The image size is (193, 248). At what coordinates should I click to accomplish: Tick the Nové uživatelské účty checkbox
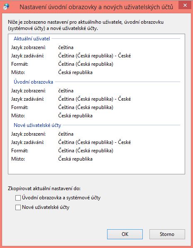tap(18, 207)
